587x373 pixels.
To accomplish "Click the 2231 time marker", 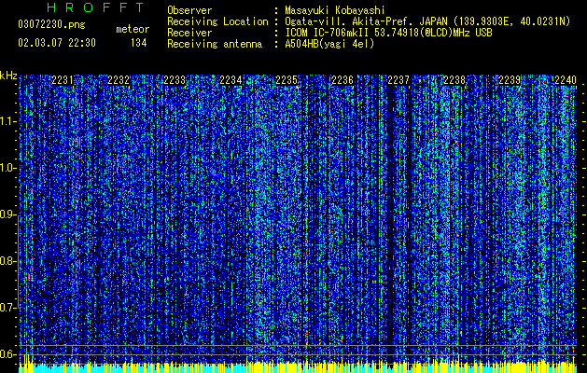I will tap(63, 80).
